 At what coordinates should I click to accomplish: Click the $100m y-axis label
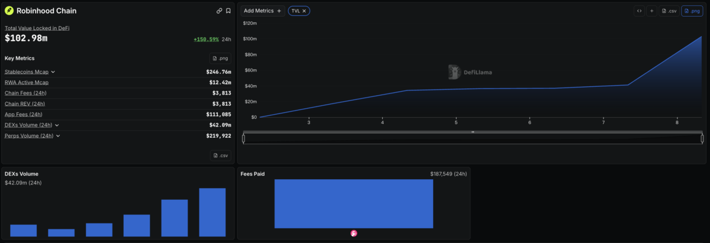tap(250, 39)
